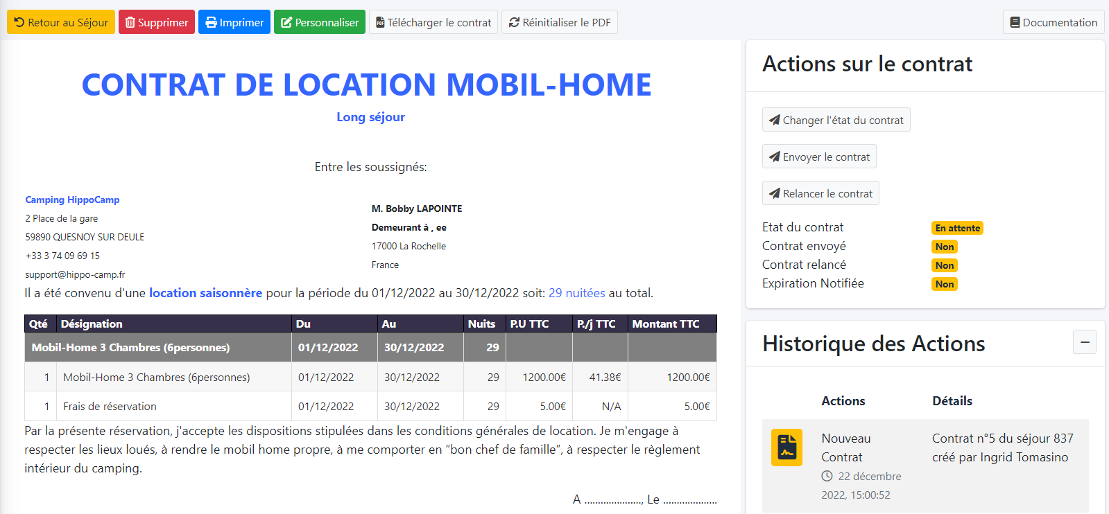1109x514 pixels.
Task: Delete the contract with Supprimer
Action: tap(157, 22)
